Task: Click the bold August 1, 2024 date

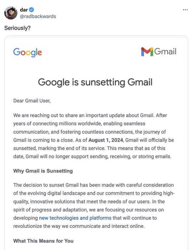Action: (106, 140)
